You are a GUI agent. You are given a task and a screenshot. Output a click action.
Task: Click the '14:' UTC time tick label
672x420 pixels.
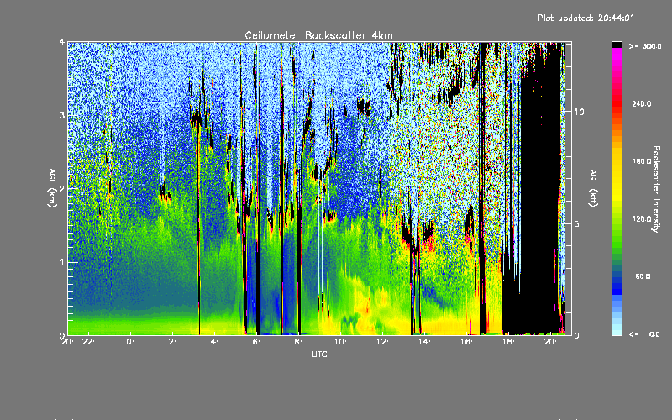[x=424, y=342]
